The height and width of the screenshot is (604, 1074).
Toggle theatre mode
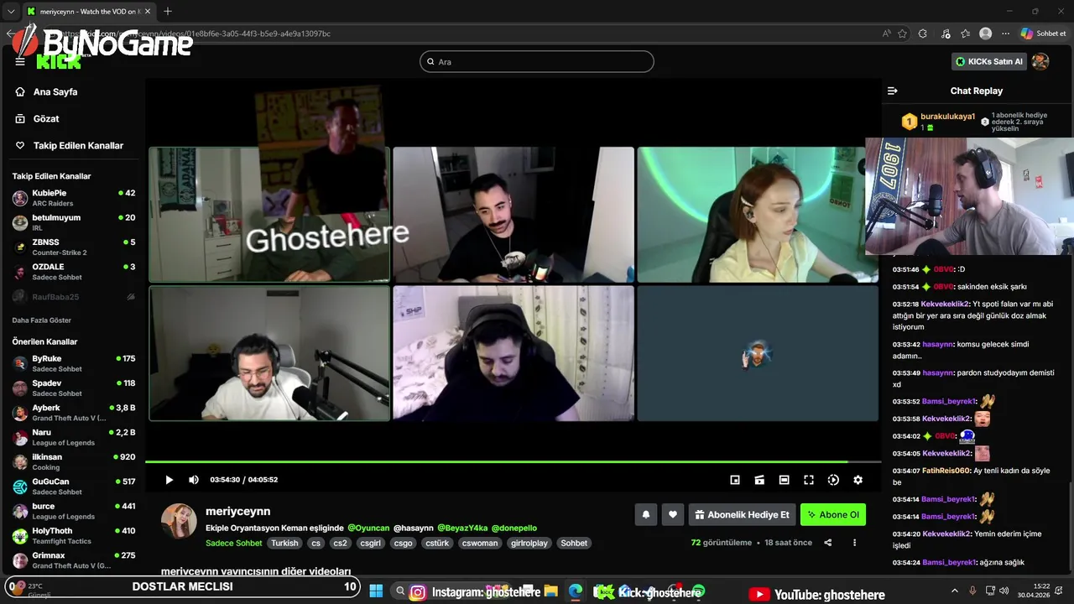click(x=784, y=480)
